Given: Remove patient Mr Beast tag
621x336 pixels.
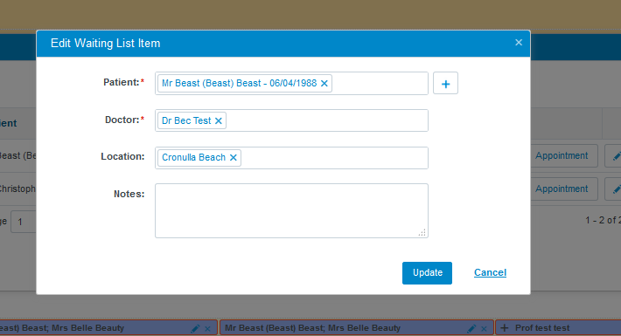Looking at the screenshot, I should (x=324, y=84).
